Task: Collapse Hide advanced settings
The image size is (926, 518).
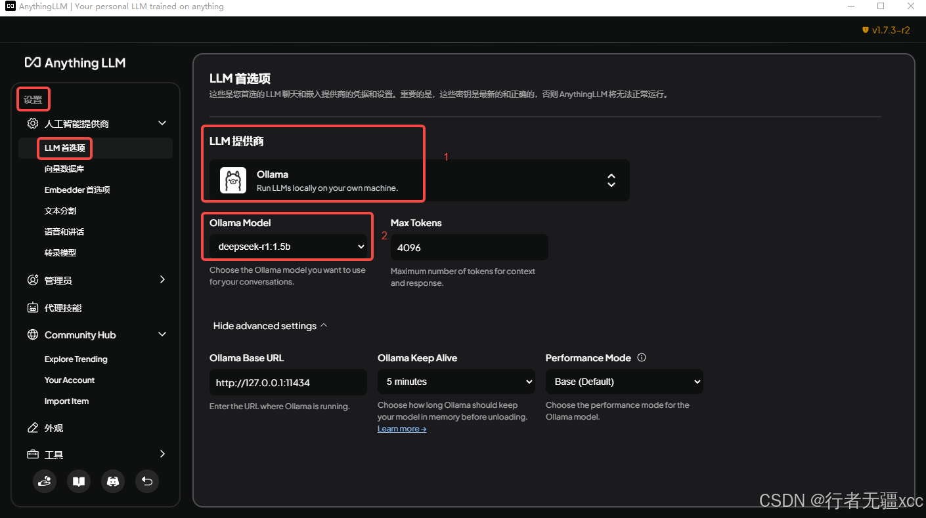Action: pos(270,326)
